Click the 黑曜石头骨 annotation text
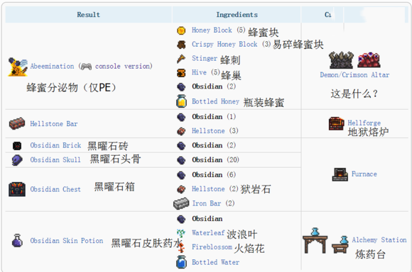 [x=115, y=159]
